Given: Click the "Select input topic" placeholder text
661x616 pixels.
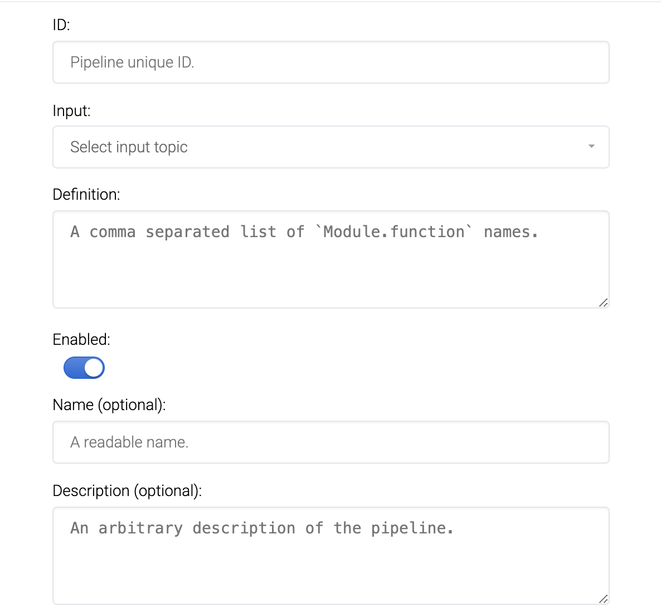Looking at the screenshot, I should 129,147.
